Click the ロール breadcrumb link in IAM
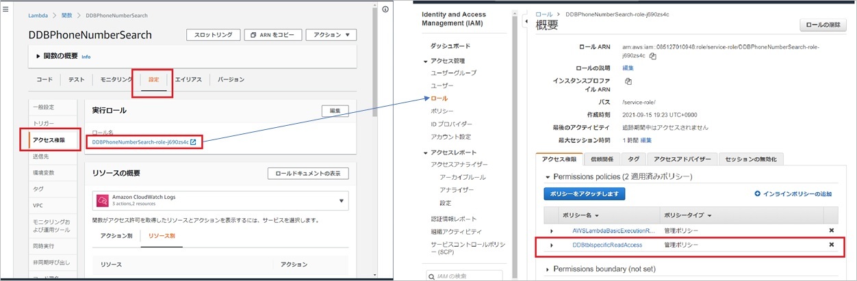The width and height of the screenshot is (857, 281). coord(543,14)
